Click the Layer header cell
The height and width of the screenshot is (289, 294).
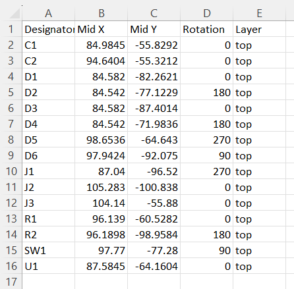(x=260, y=29)
